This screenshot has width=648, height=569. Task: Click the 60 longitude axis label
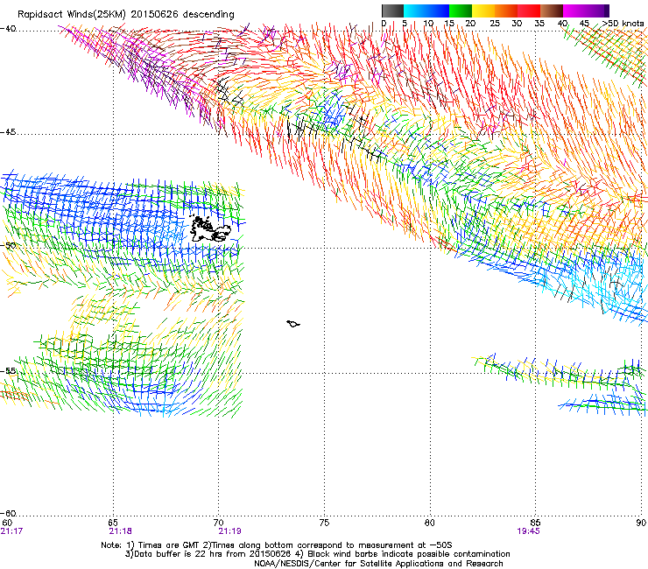click(7, 523)
